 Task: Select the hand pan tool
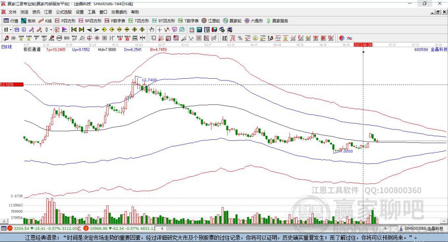(x=152, y=30)
